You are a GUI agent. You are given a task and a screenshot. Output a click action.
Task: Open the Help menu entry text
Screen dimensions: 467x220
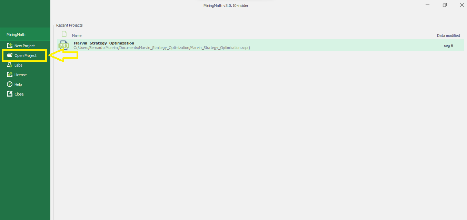[18, 84]
